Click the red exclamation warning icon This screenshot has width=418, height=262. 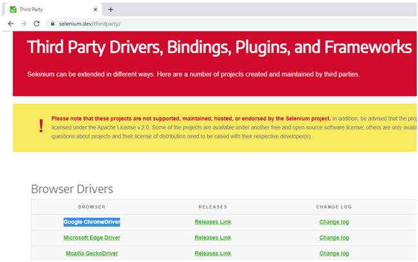[x=41, y=126]
